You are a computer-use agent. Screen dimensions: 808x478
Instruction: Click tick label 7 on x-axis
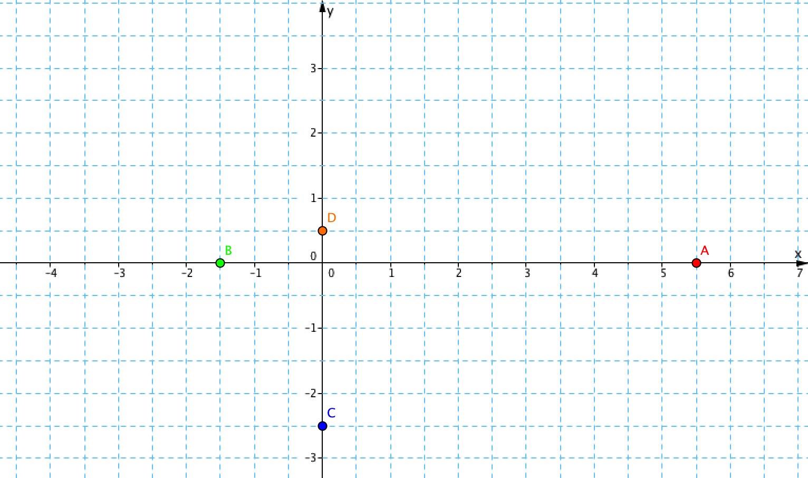click(800, 273)
